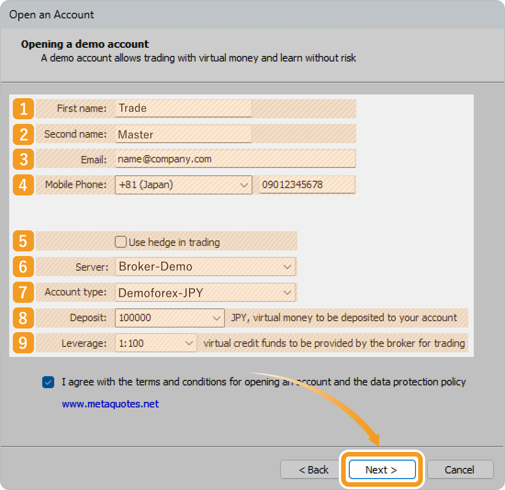Click the 'Use hedge in trading' label text
505x490 pixels.
pos(174,242)
